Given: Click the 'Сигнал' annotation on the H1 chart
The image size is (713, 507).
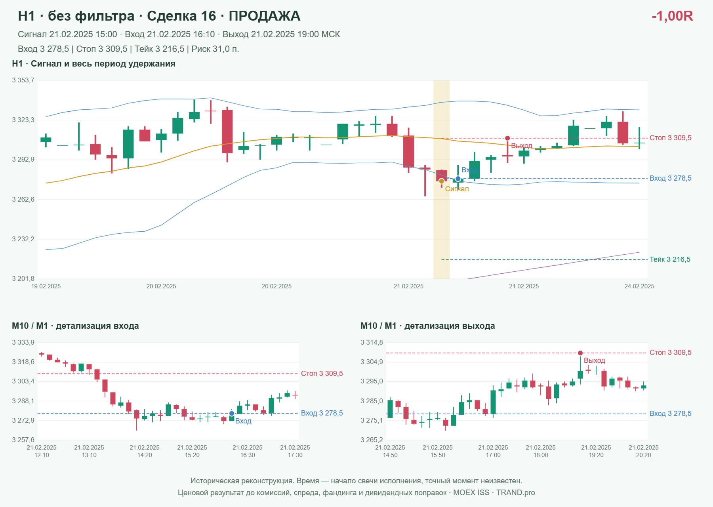Looking at the screenshot, I should [457, 189].
